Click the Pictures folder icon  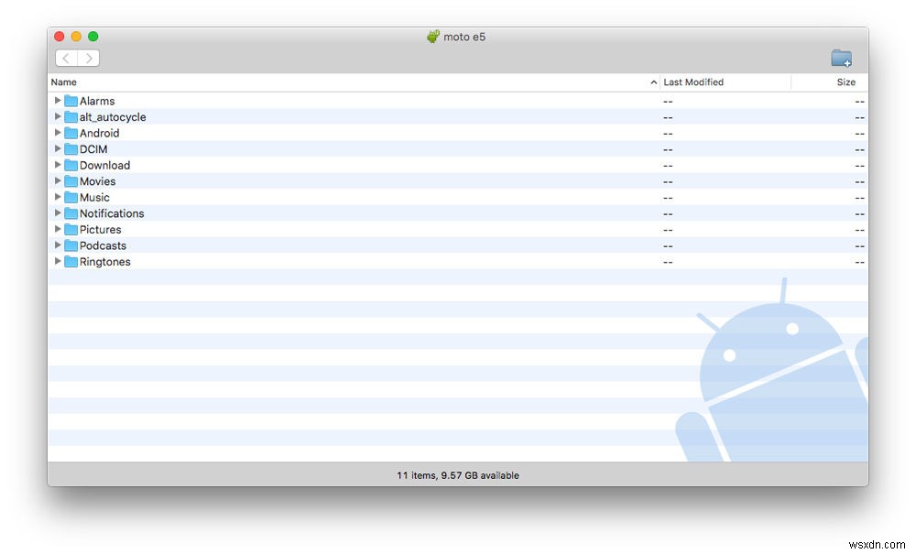click(x=71, y=230)
